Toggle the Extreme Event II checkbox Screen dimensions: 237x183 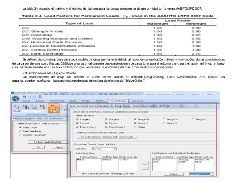(106, 127)
